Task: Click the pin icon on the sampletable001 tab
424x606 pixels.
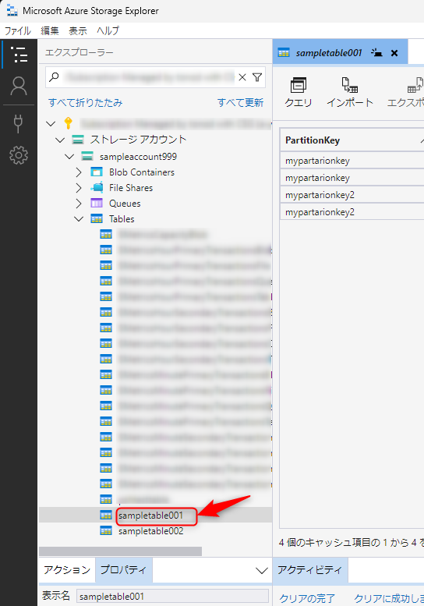Action: click(376, 52)
